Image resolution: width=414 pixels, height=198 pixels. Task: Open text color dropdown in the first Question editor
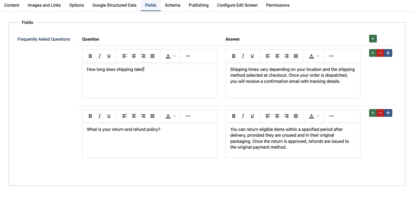175,56
